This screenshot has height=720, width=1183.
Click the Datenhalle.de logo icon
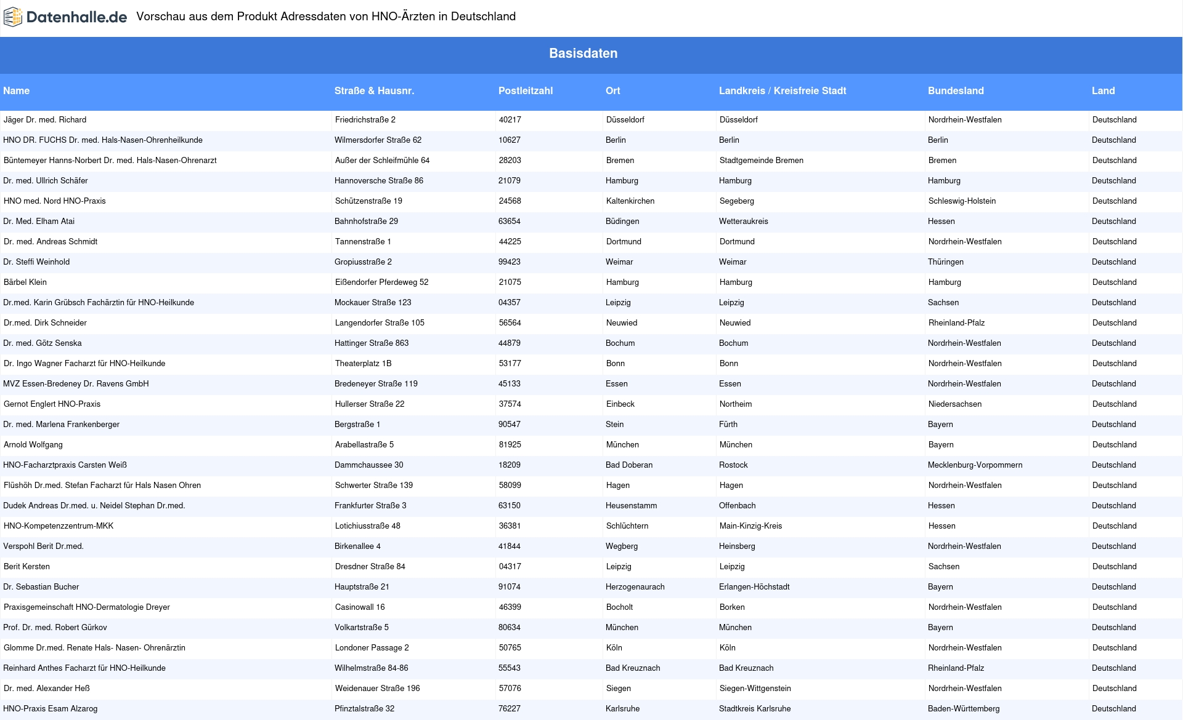[x=13, y=17]
